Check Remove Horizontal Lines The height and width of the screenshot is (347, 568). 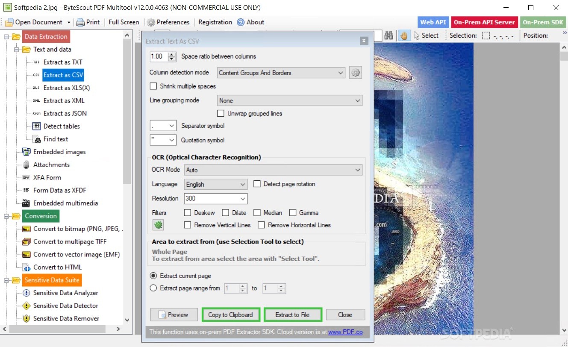261,225
